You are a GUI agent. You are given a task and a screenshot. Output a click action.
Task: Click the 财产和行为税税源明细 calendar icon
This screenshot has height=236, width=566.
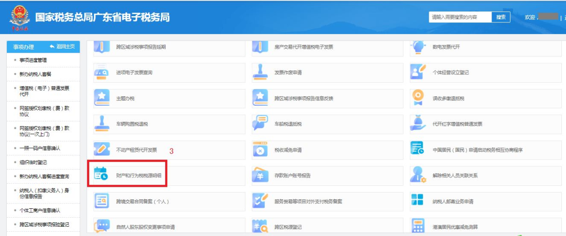[x=101, y=175]
